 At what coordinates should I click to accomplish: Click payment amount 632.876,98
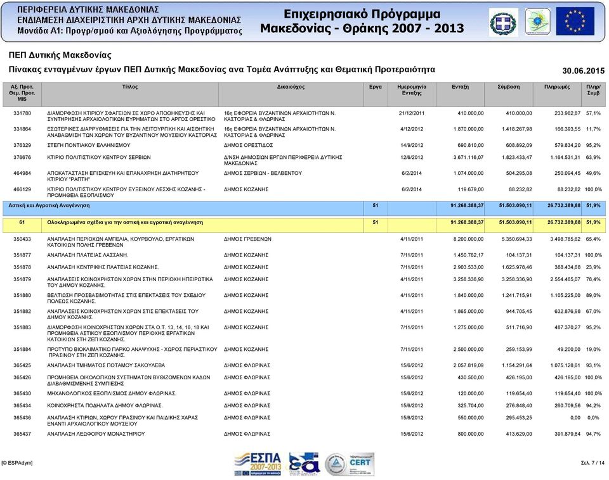coord(567,312)
